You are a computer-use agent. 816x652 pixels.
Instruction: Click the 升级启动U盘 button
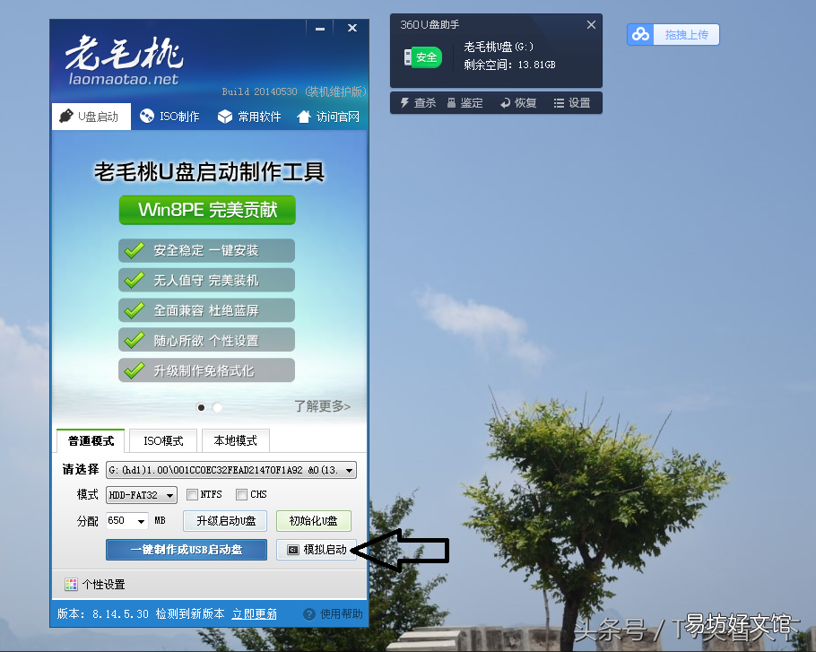coord(225,521)
